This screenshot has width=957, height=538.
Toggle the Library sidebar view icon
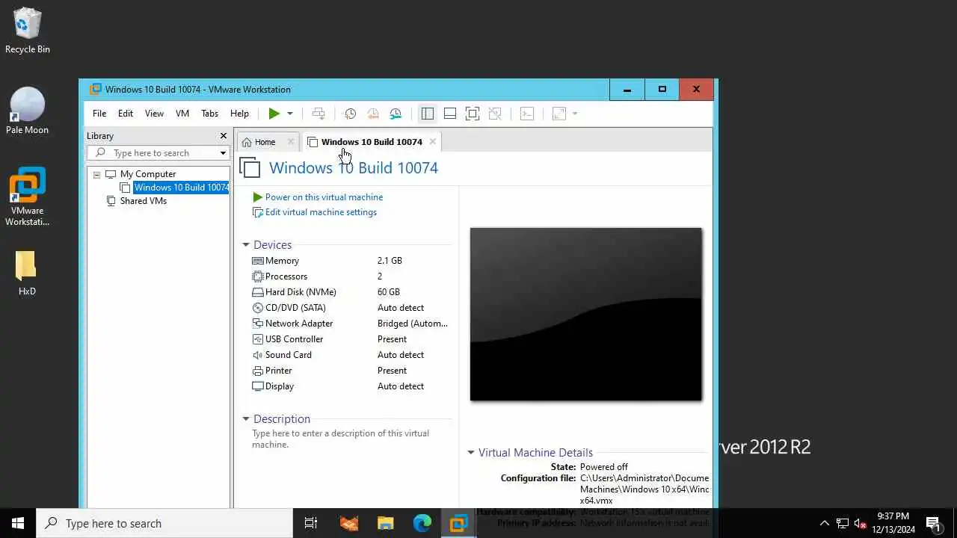(x=428, y=114)
